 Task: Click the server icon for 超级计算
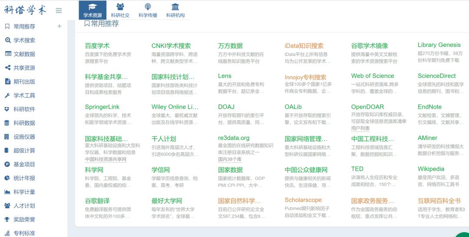point(7,150)
